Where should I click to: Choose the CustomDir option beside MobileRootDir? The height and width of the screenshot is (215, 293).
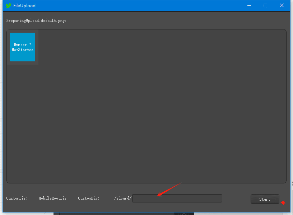[89, 198]
